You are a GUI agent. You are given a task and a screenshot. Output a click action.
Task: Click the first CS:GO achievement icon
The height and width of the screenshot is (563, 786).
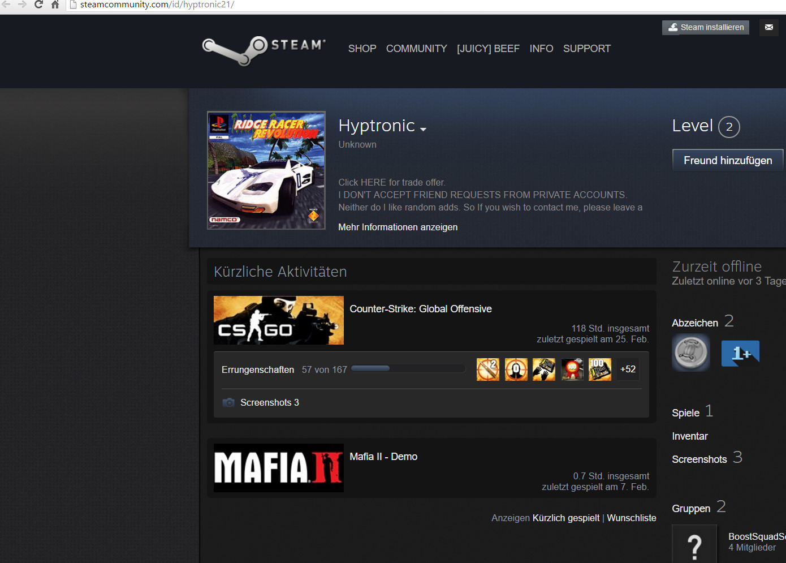coord(487,369)
